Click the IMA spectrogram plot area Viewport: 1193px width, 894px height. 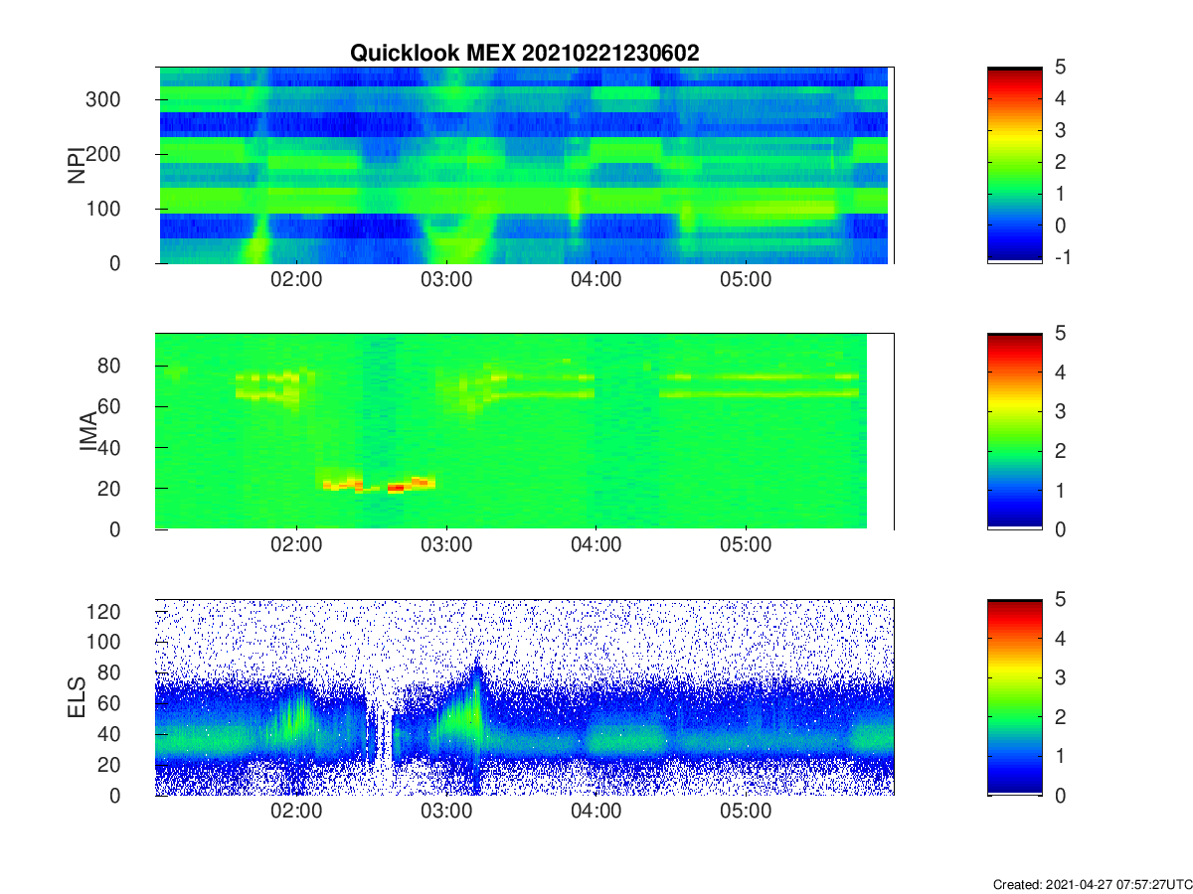click(525, 431)
